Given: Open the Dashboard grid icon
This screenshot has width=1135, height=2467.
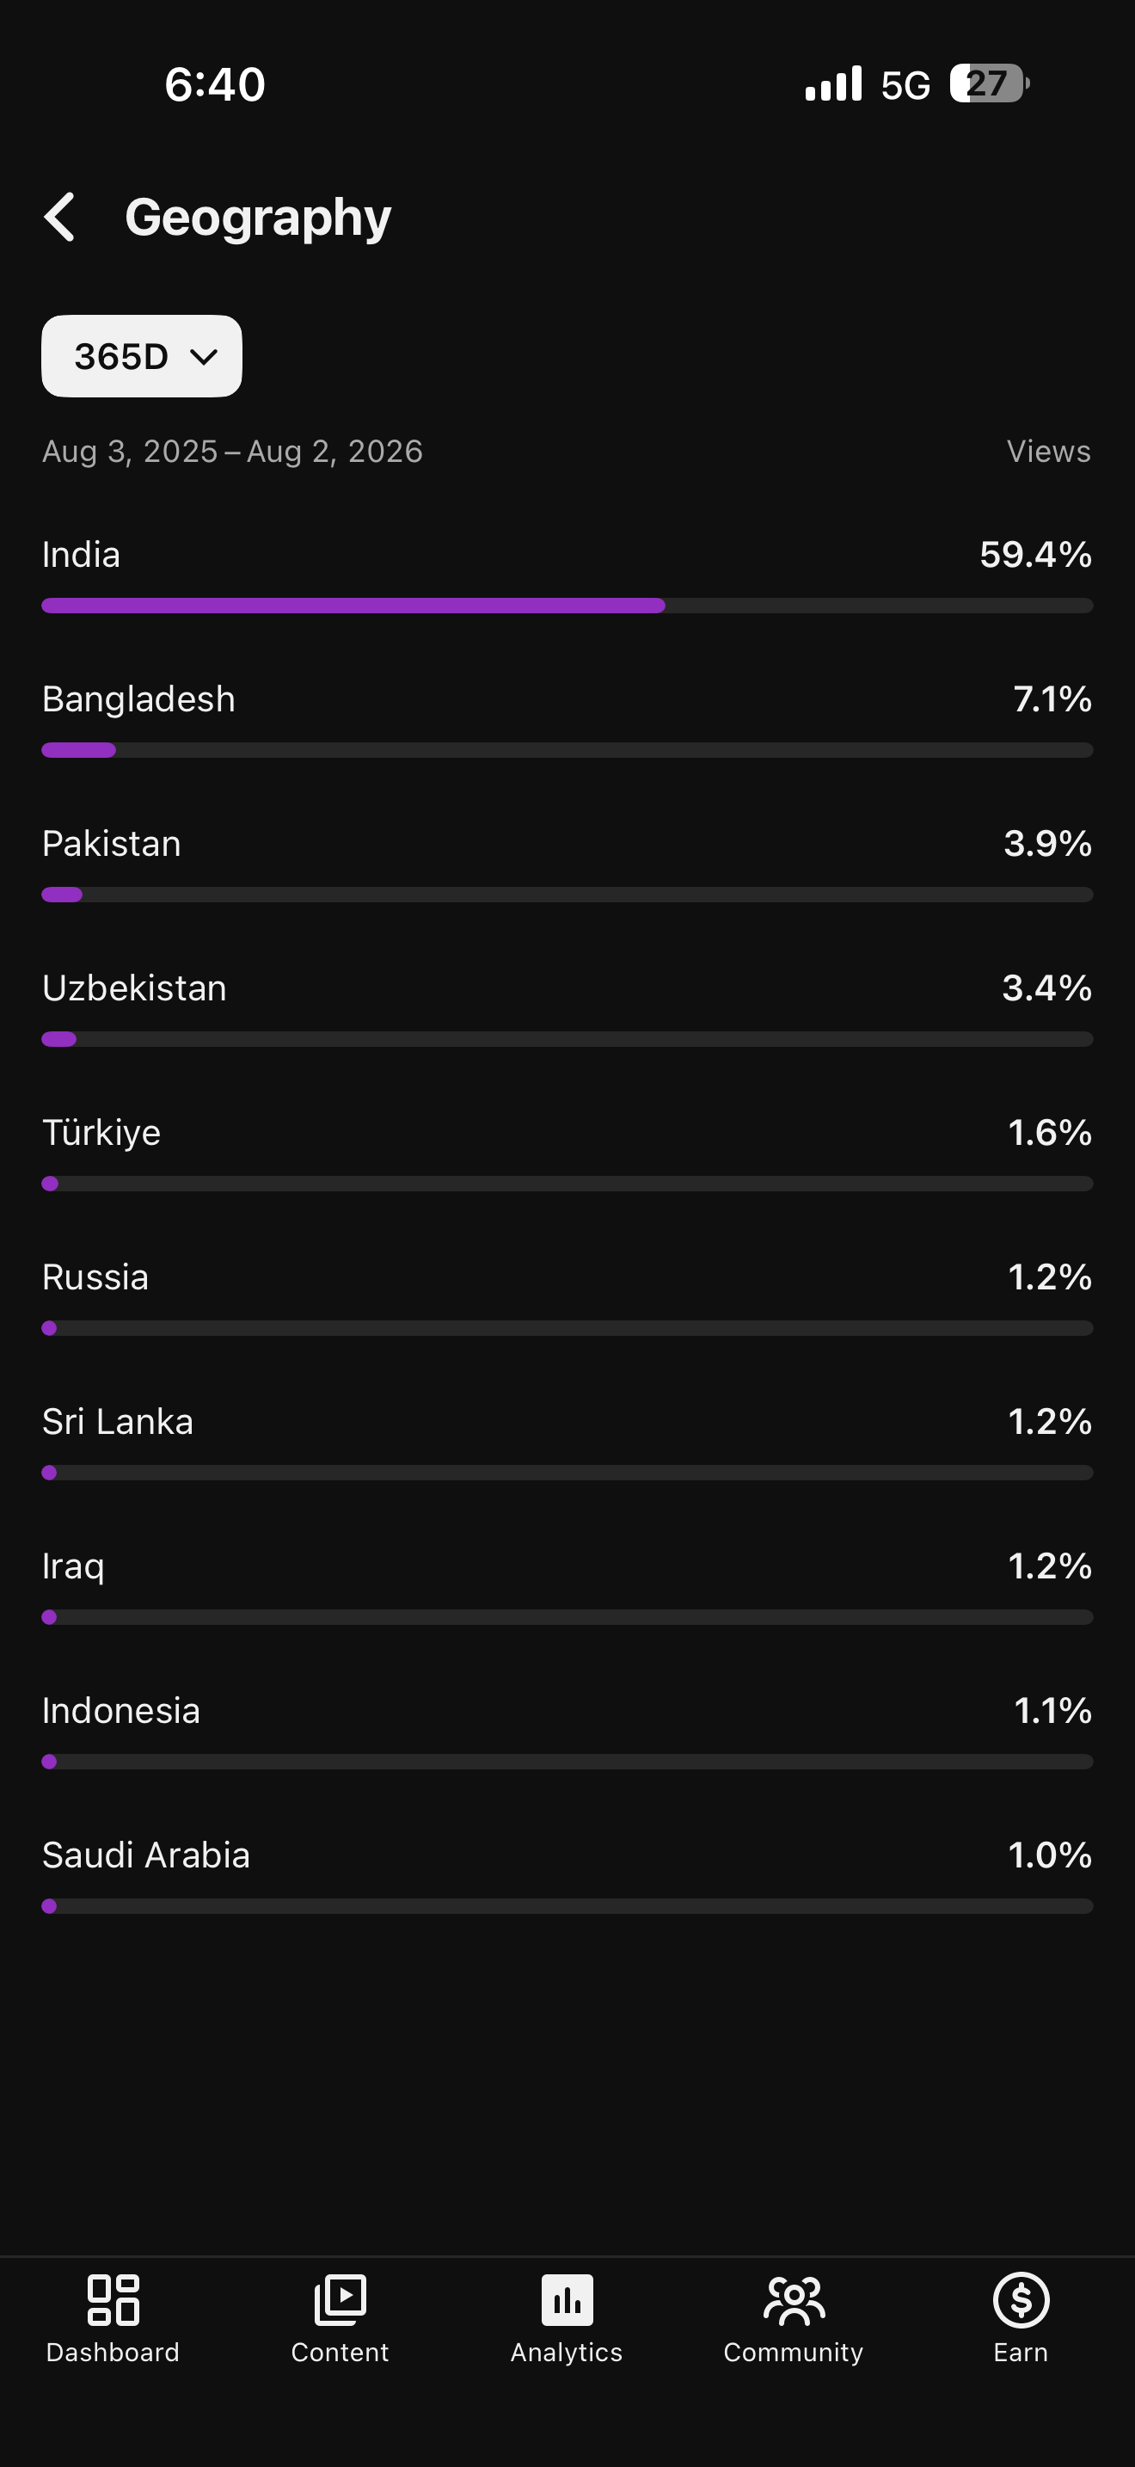Looking at the screenshot, I should (113, 2299).
